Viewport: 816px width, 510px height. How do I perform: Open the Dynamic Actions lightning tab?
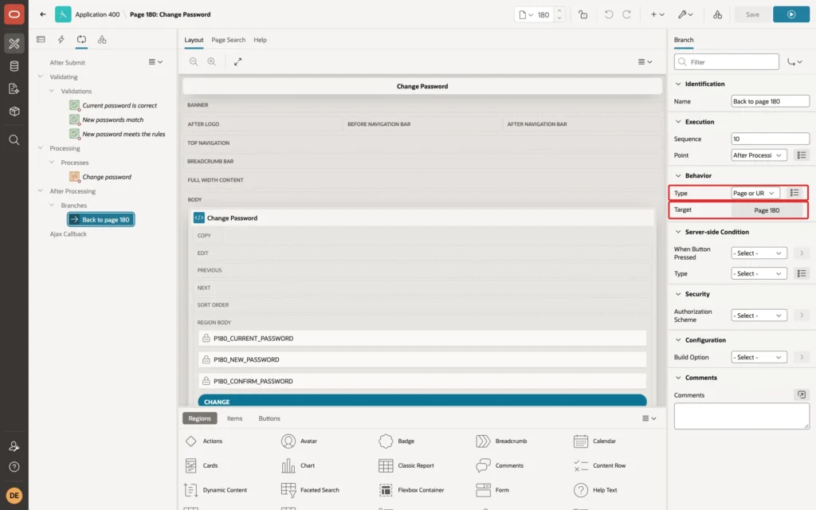coord(61,40)
